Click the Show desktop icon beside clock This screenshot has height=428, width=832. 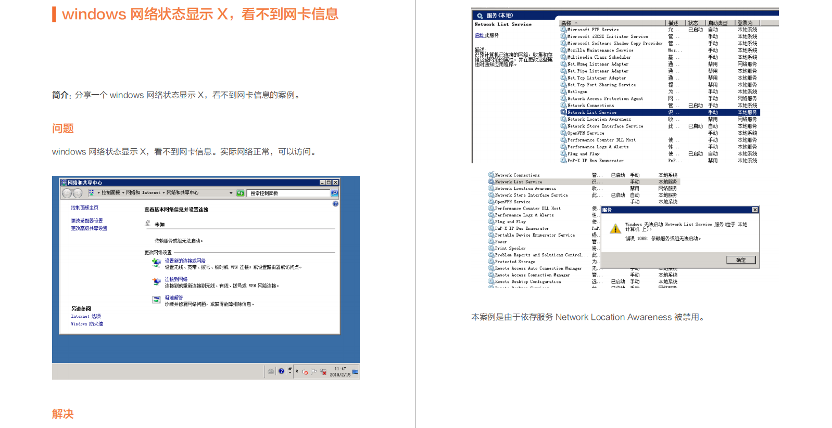[x=355, y=372]
